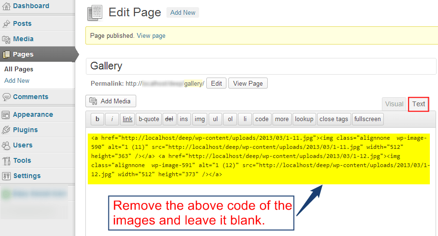This screenshot has height=236, width=438.
Task: Click the Media library icon
Action: pos(6,39)
